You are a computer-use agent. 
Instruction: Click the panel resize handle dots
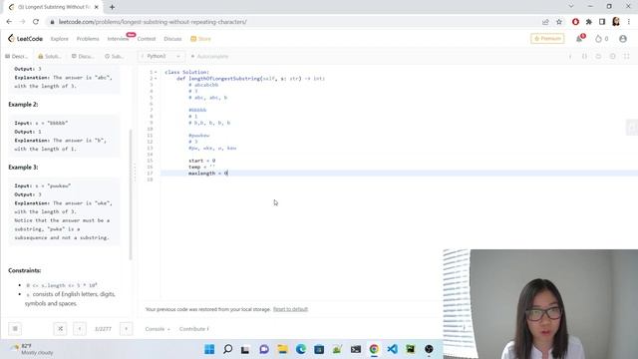pos(136,172)
